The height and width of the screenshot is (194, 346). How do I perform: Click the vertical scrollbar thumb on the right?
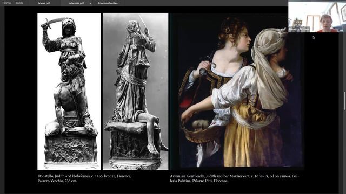pyautogui.click(x=344, y=101)
